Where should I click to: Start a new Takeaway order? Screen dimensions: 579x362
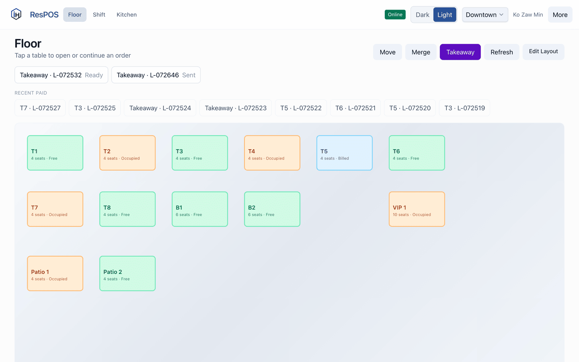[x=460, y=52]
